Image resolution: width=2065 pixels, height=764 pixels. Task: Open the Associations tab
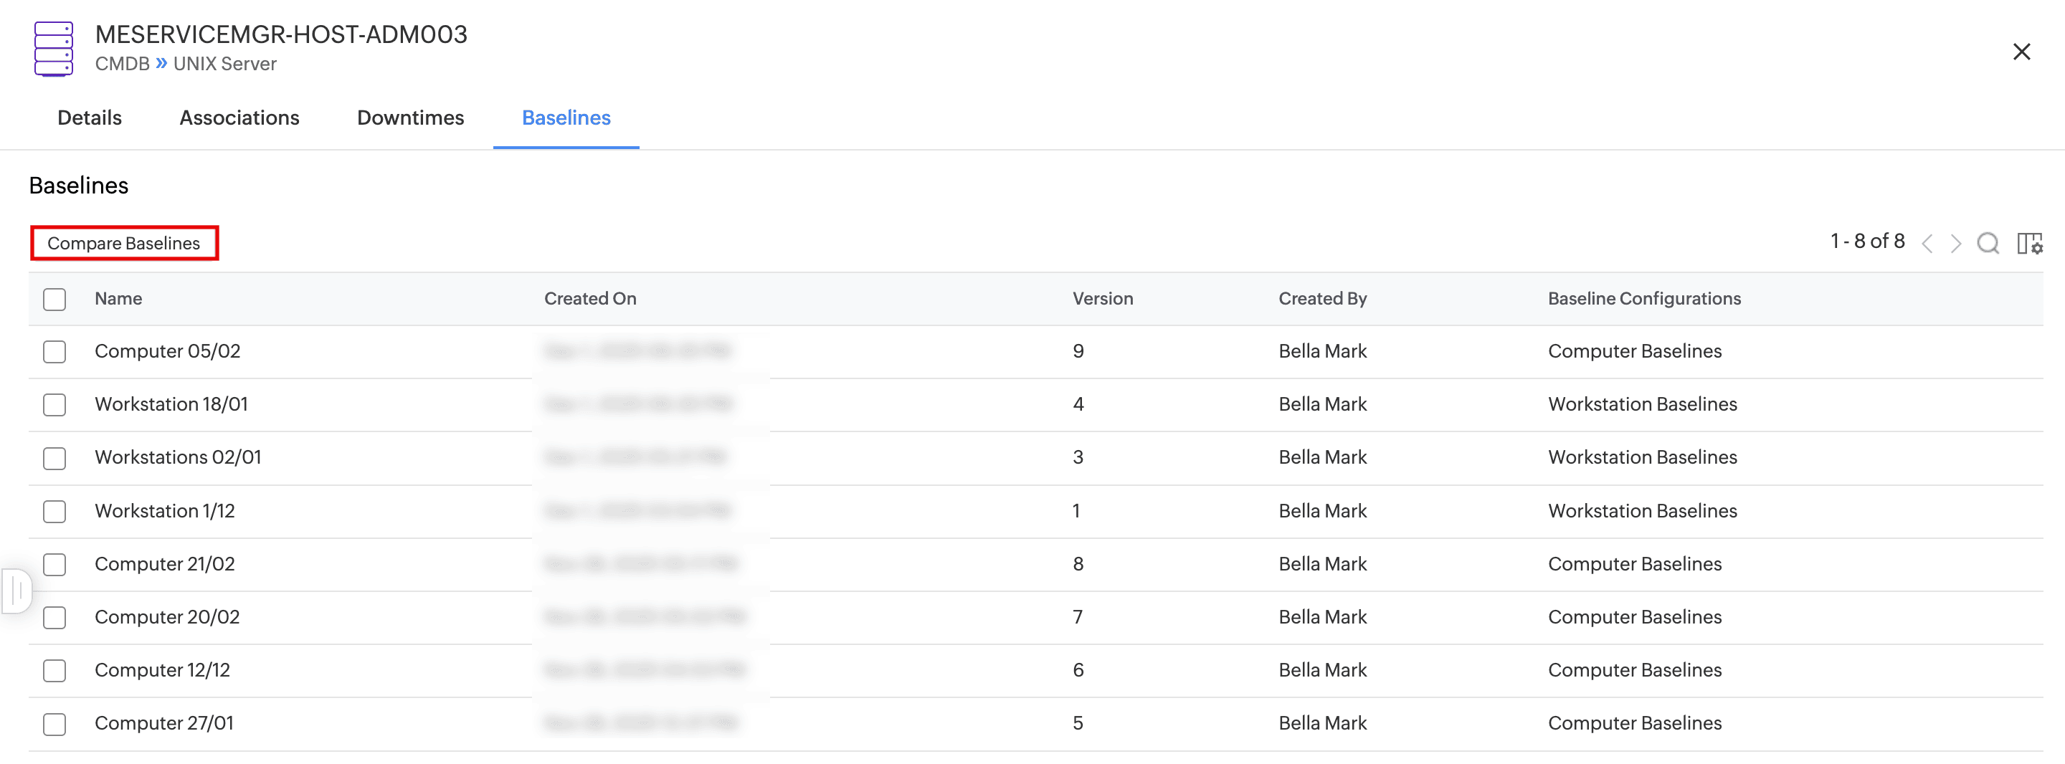[239, 118]
